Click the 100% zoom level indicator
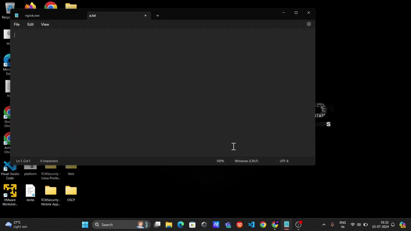Screen dimensions: 411x231 pos(220,161)
